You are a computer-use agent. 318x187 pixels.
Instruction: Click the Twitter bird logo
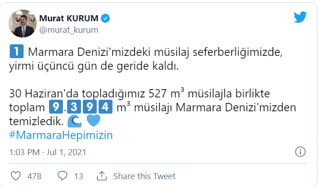(x=300, y=17)
